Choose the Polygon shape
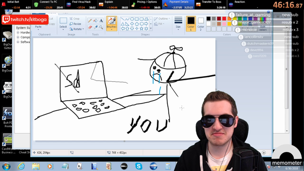304x171 pixels. [146, 19]
